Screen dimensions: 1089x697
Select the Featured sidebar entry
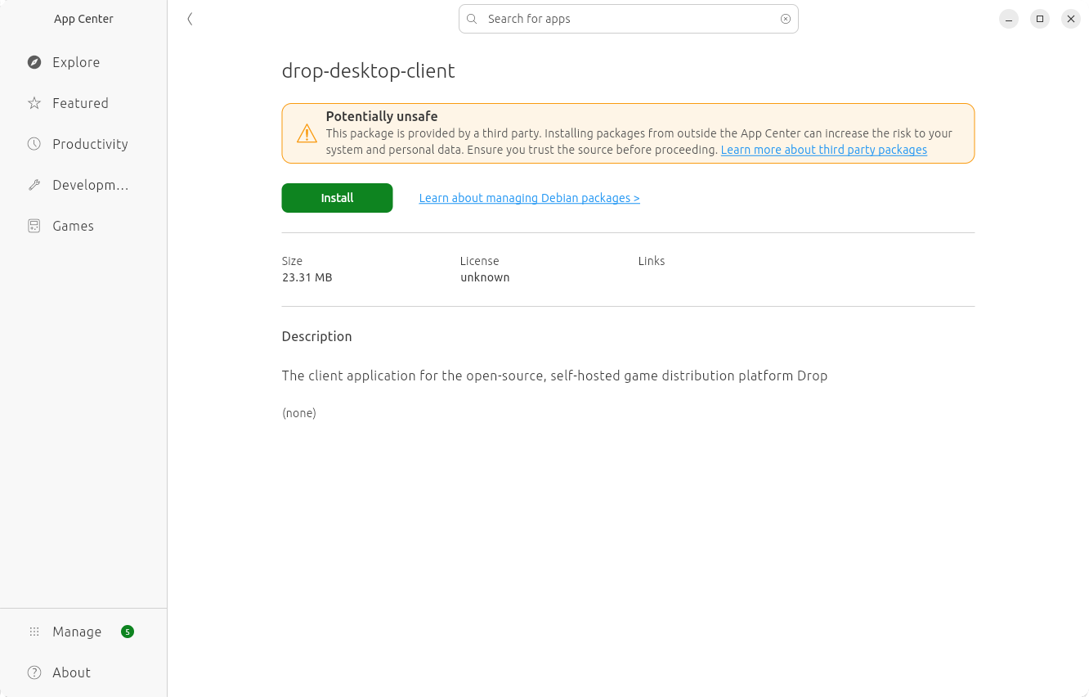point(79,102)
